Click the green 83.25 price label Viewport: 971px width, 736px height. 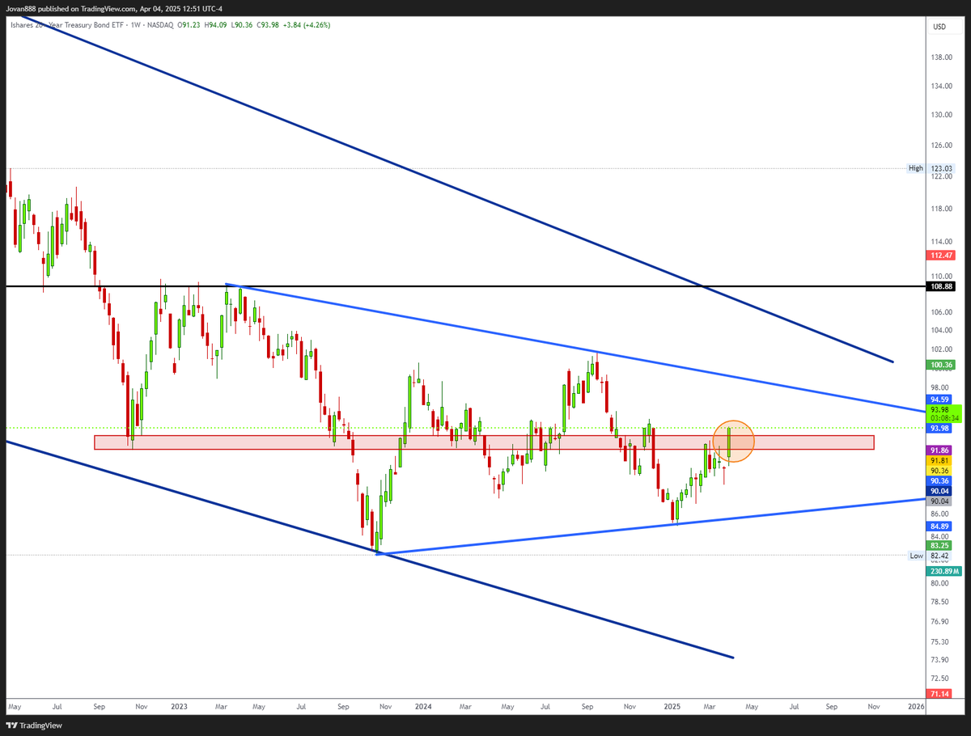939,545
